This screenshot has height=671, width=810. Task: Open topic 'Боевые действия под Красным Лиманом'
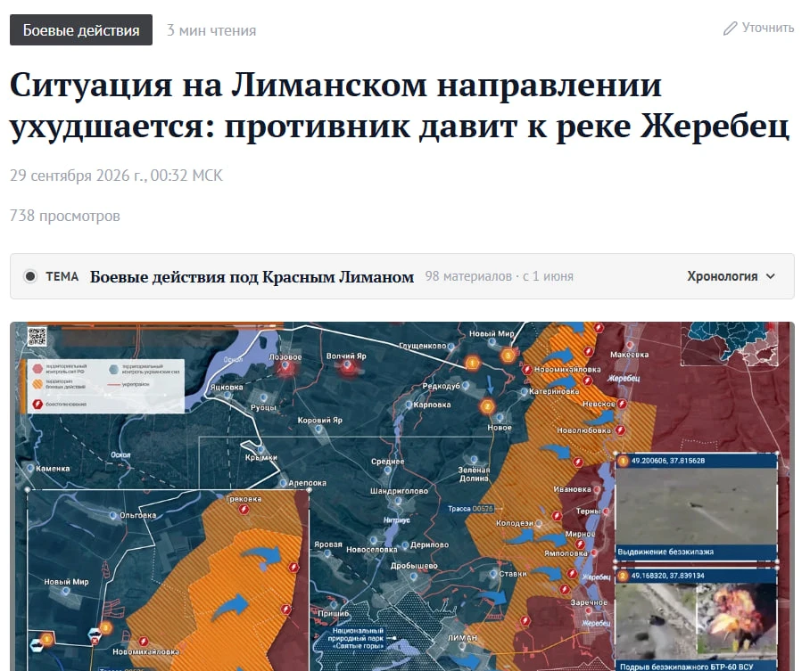[252, 276]
